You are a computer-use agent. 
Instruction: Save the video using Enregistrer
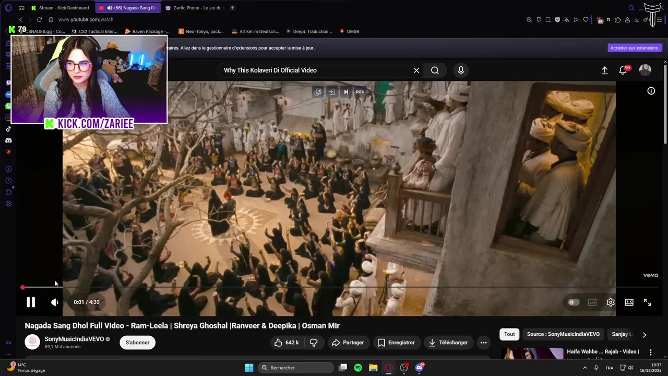tap(397, 343)
